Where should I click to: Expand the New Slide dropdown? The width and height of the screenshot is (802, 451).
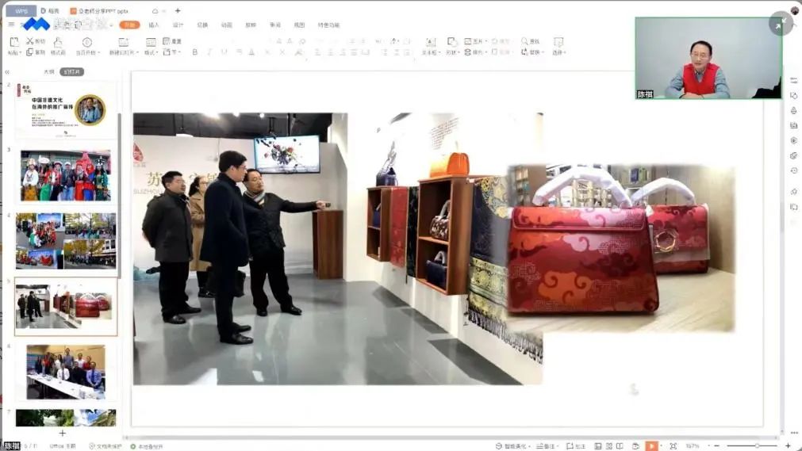click(x=137, y=52)
